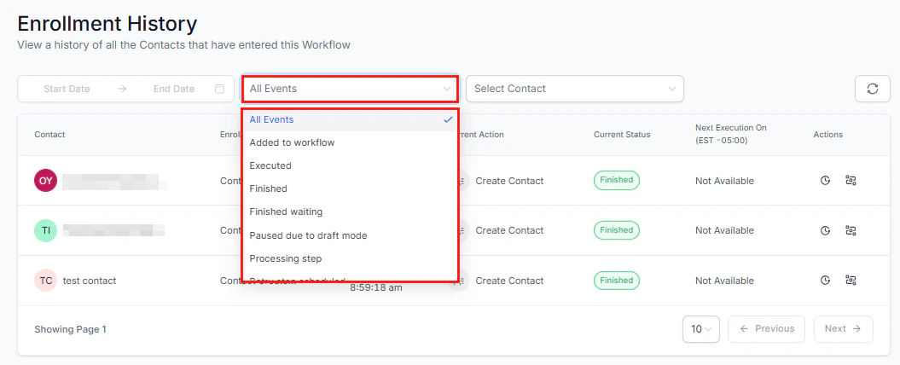The image size is (900, 365).
Task: Open the calendar icon in date range
Action: pyautogui.click(x=219, y=89)
